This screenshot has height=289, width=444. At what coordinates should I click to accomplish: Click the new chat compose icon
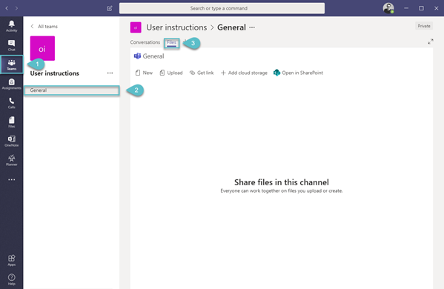[x=110, y=8]
